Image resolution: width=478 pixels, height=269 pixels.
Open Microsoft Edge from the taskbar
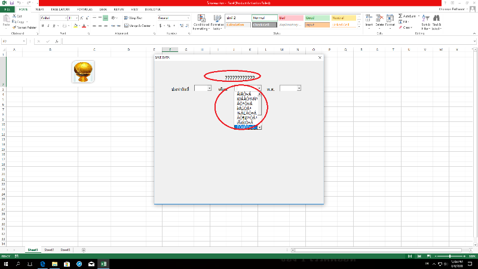click(x=43, y=264)
